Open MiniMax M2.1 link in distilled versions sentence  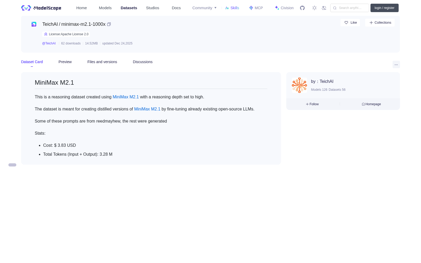[147, 109]
